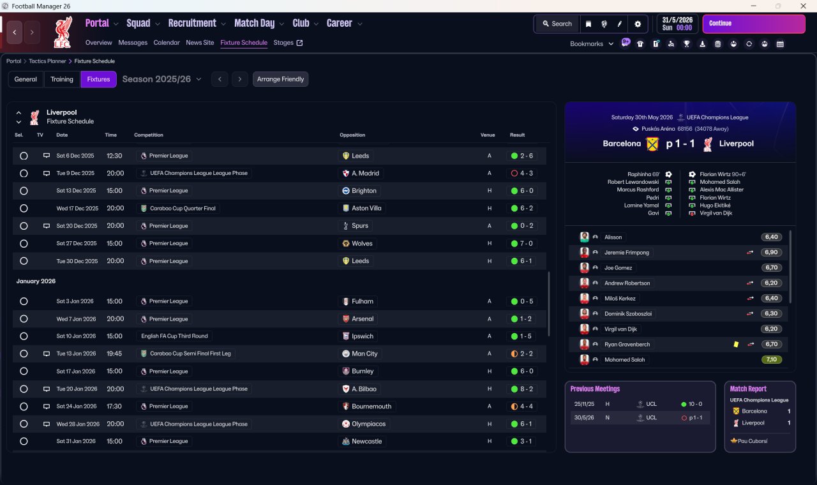Click the Arrange Friendly button
The image size is (817, 485).
281,79
